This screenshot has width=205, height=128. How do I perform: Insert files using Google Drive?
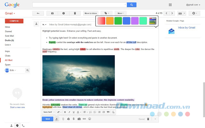(68, 119)
